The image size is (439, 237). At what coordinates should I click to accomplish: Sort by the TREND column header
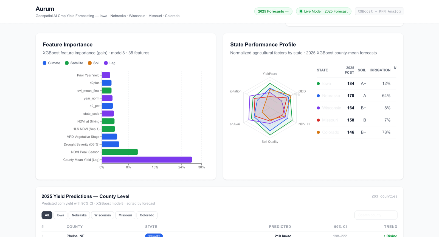391,227
